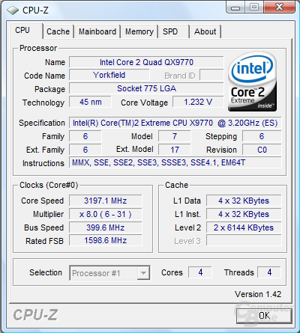Close the CPU-Z window
300x333 pixels.
[279, 7]
